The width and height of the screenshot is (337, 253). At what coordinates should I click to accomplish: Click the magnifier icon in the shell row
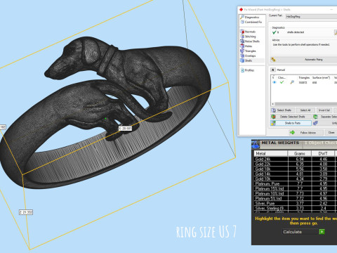point(292,82)
